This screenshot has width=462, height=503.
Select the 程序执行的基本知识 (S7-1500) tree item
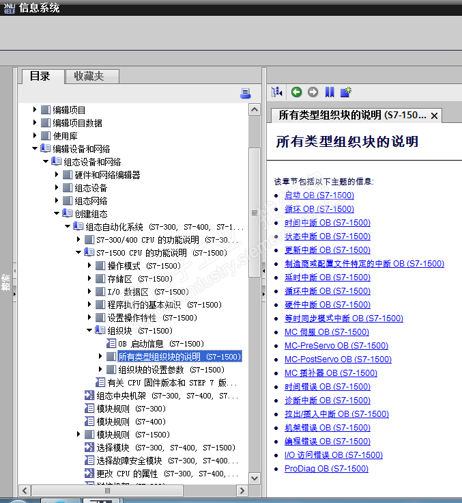[x=164, y=305]
